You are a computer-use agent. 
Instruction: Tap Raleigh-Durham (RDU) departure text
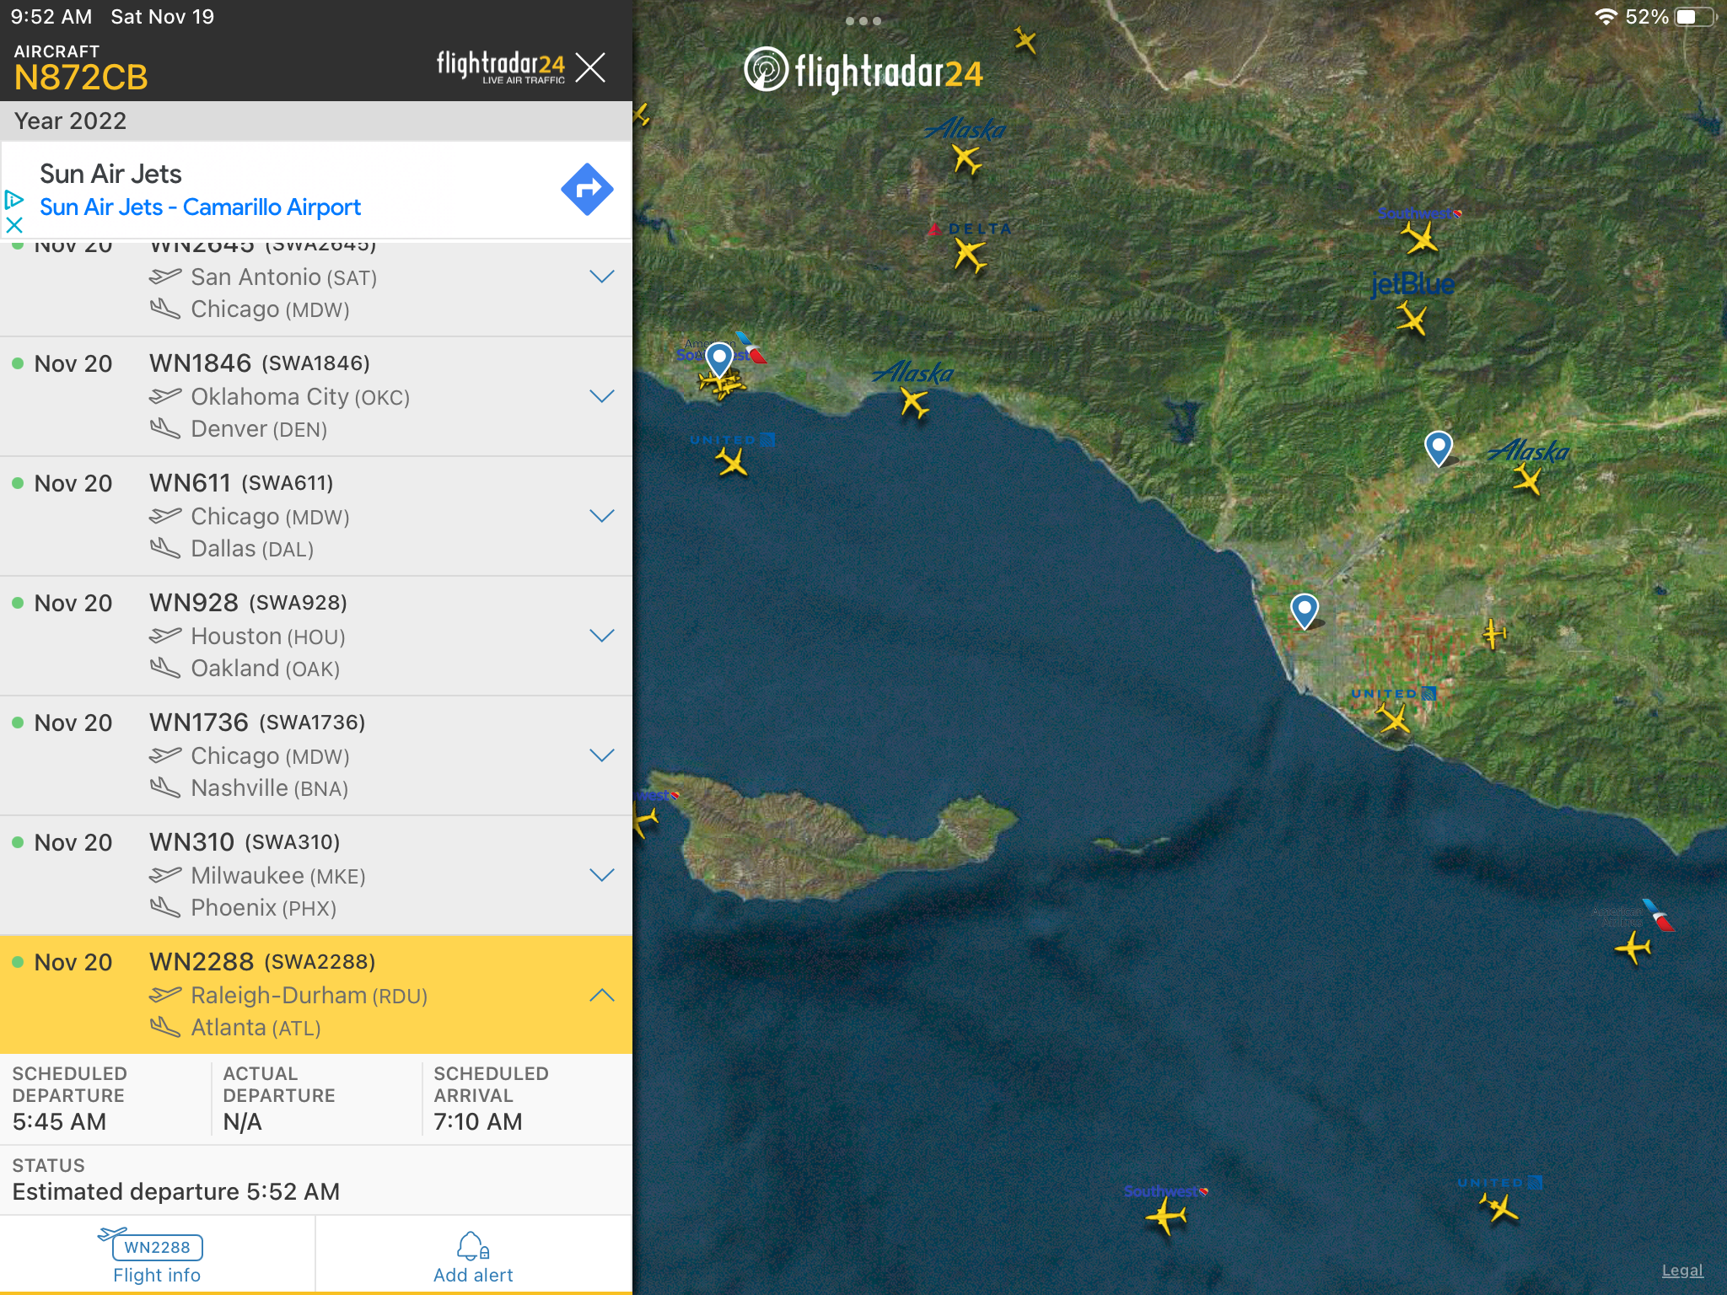click(309, 996)
